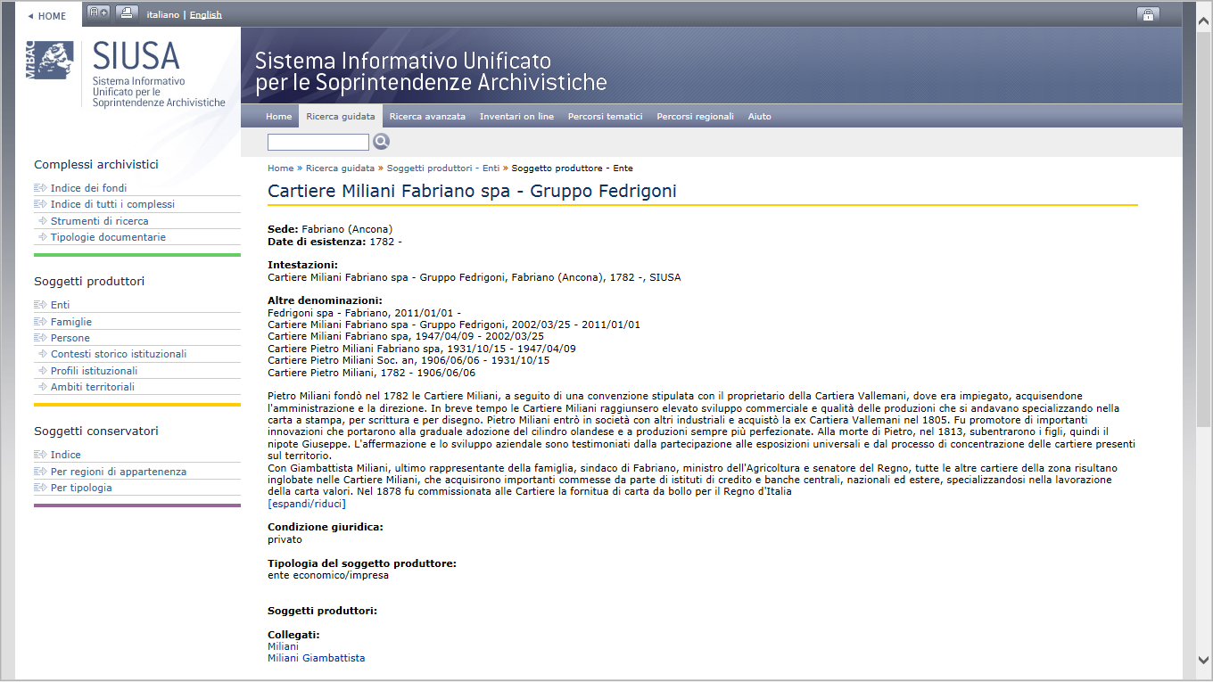Screen dimensions: 1213x682
Task: Open Percorsi tematici
Action: [x=606, y=116]
